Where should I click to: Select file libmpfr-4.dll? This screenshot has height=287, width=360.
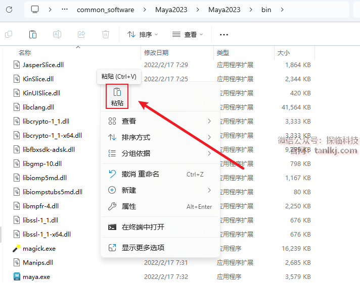[40, 206]
